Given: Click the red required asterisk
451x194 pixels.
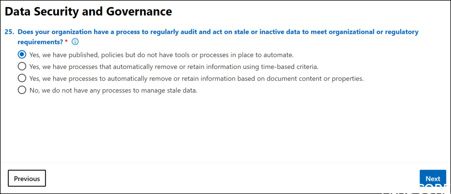Looking at the screenshot, I should pyautogui.click(x=67, y=41).
